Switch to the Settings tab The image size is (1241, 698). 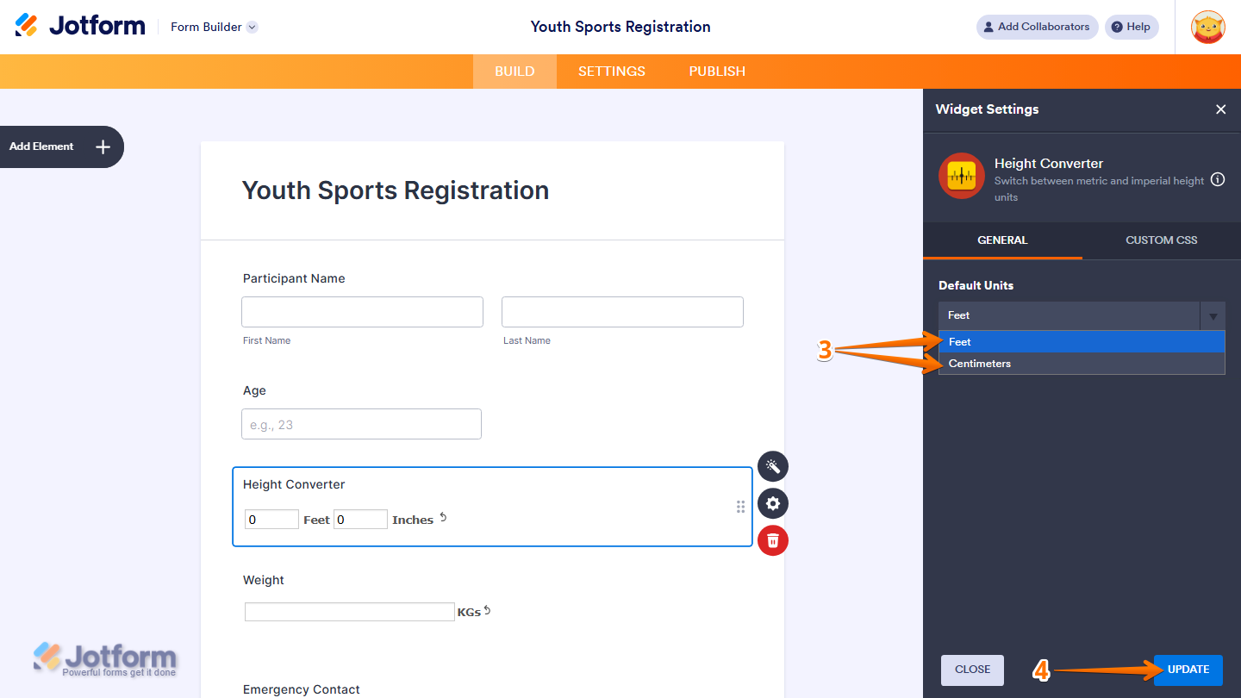611,72
